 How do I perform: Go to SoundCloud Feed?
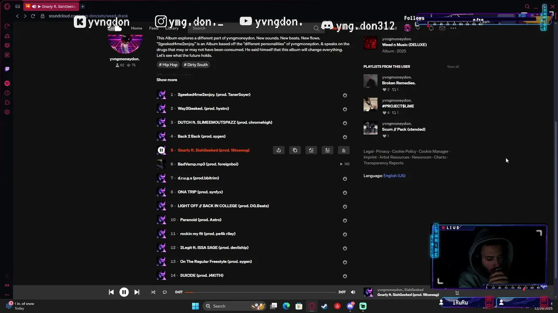153,28
